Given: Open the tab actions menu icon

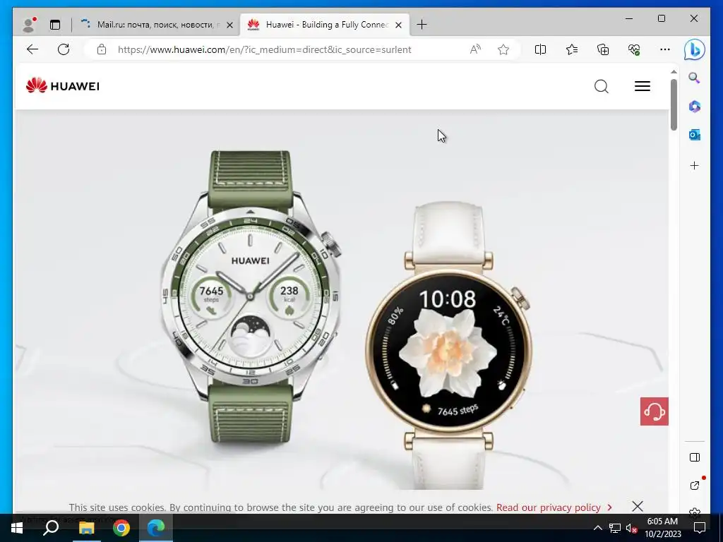Looking at the screenshot, I should pyautogui.click(x=55, y=25).
